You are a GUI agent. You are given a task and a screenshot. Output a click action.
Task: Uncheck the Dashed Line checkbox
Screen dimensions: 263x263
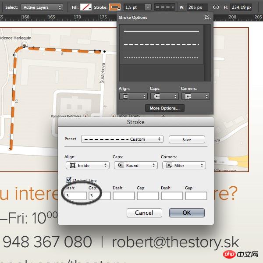pyautogui.click(x=68, y=180)
